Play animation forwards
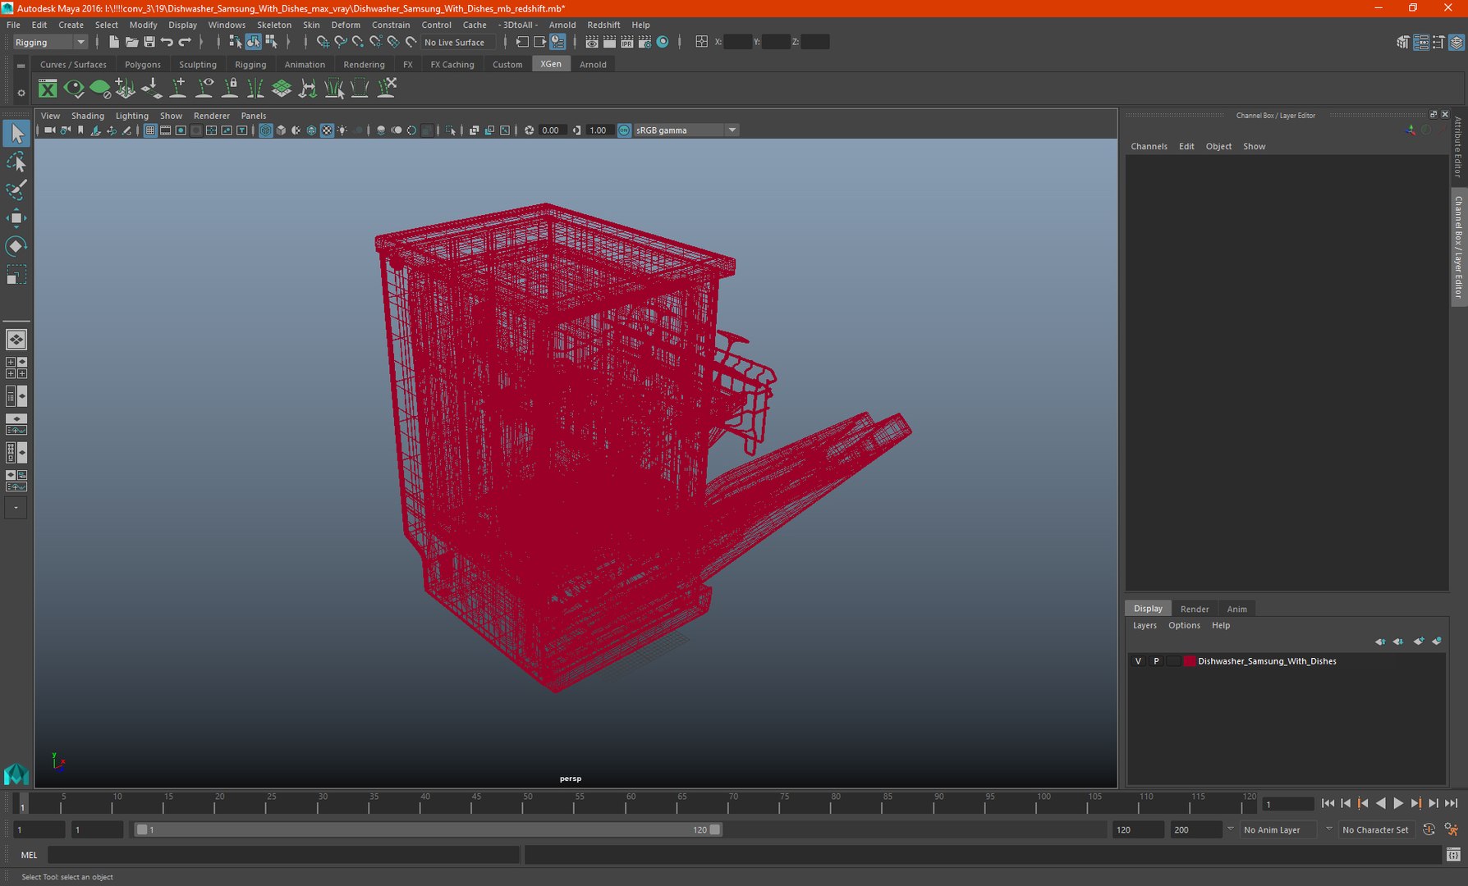The width and height of the screenshot is (1468, 886). point(1398,804)
